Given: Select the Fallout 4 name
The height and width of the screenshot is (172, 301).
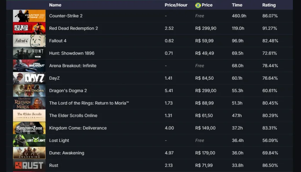Looking at the screenshot, I should [57, 41].
